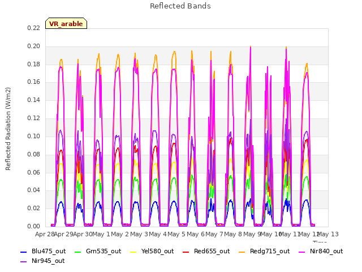Click the May 1 x-axis date label
This screenshot has width=362, height=272.
[x=101, y=234]
